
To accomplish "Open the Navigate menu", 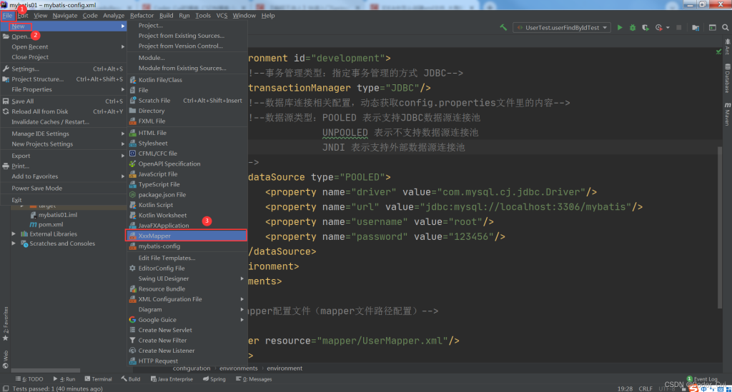I will [x=65, y=16].
